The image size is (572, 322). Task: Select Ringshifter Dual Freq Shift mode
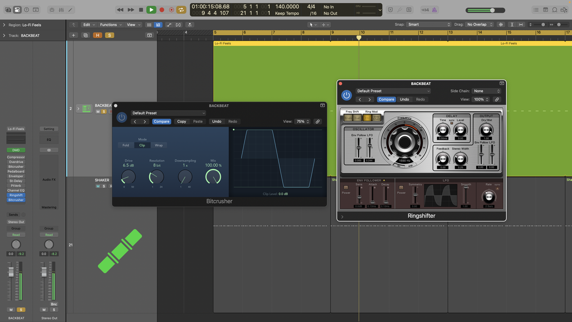(x=357, y=118)
